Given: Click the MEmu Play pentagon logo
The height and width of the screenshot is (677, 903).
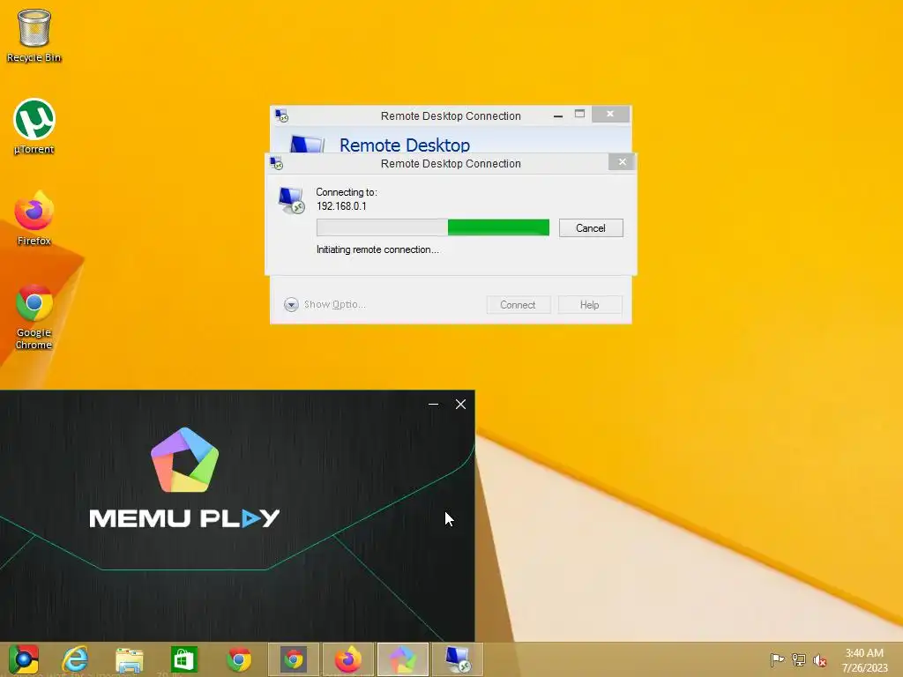Looking at the screenshot, I should tap(185, 460).
